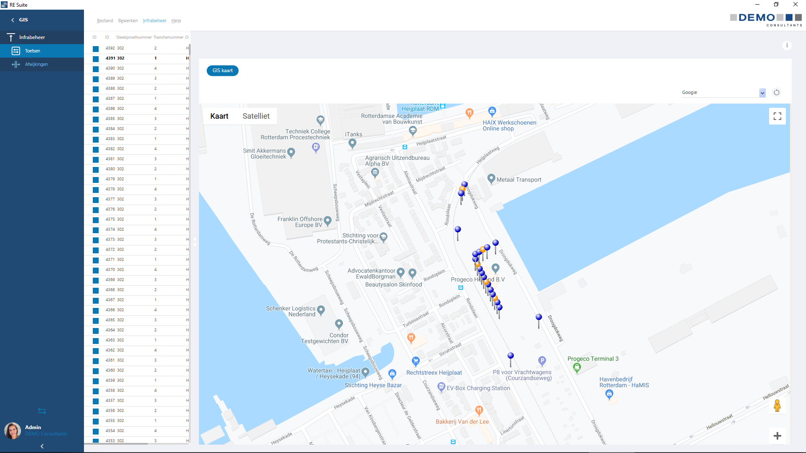Click the GIS kaart button

(222, 70)
